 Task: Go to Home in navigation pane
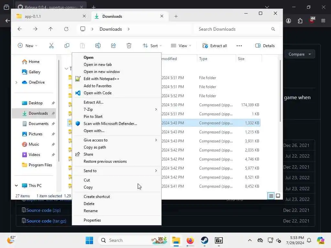[x=34, y=62]
